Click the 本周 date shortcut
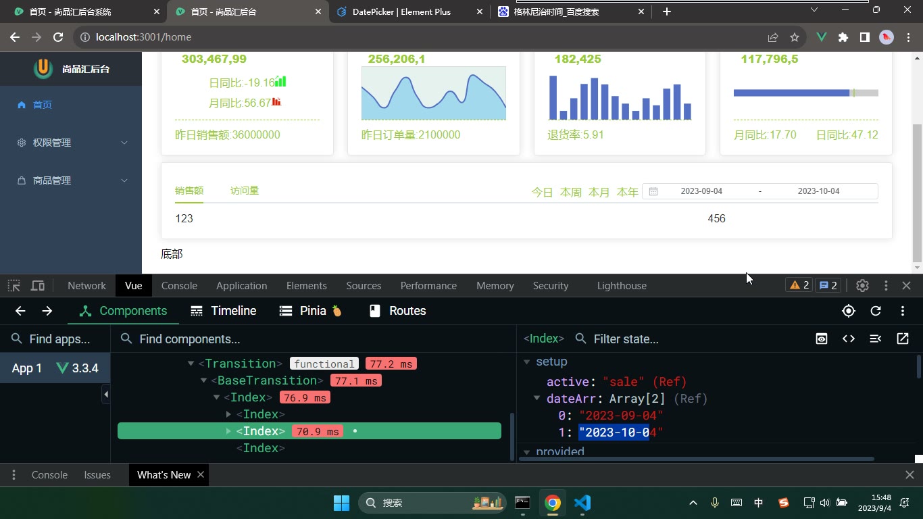The height and width of the screenshot is (519, 923). pos(571,192)
